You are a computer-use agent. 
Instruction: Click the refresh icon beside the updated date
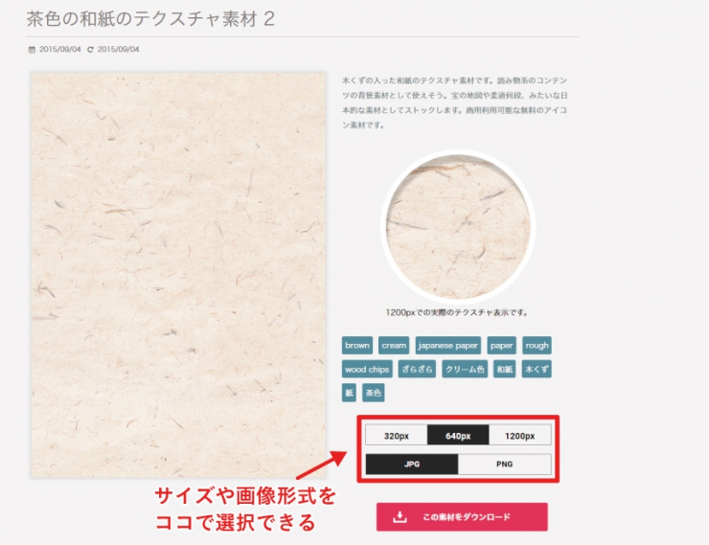90,49
